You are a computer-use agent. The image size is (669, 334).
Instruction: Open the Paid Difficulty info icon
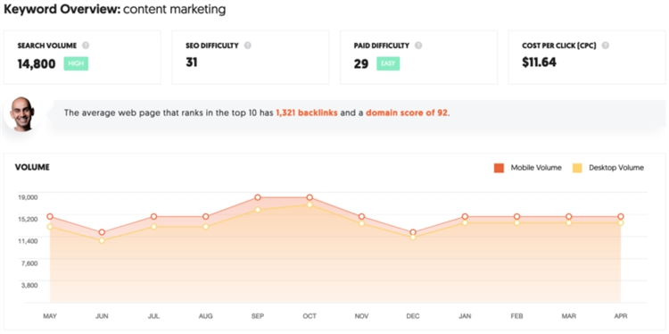click(418, 46)
